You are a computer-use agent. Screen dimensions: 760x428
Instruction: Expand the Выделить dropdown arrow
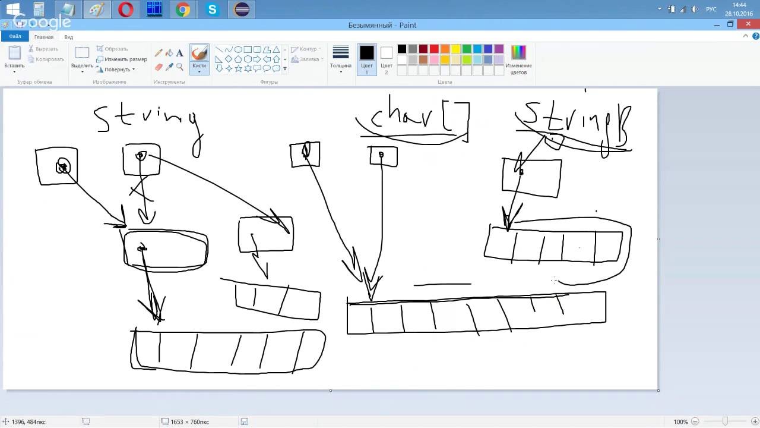[x=82, y=72]
